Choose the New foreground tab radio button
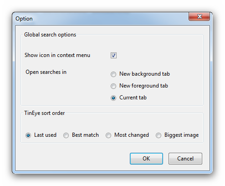Viewport: 225px width, 186px height. (x=113, y=86)
